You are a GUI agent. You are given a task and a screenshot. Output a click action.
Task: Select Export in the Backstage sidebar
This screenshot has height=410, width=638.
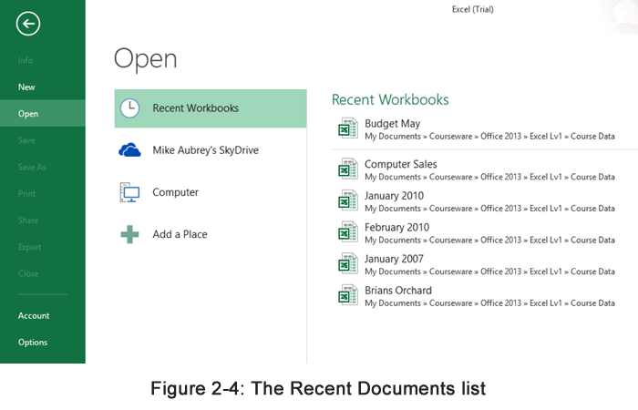point(29,247)
